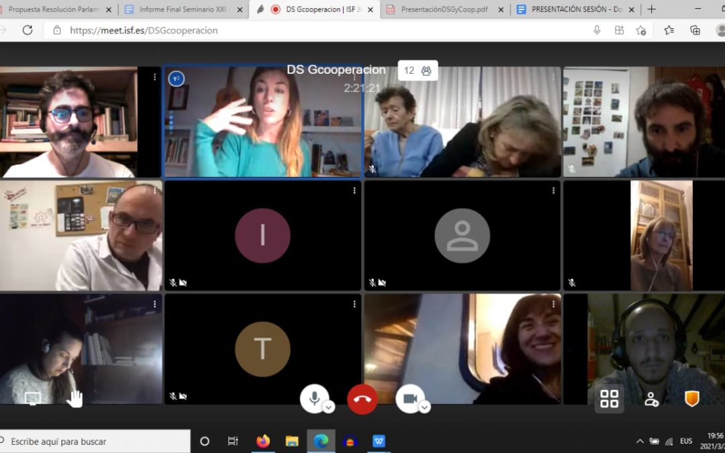Mute the microphone
Viewport: 725px width, 453px height.
[313, 399]
